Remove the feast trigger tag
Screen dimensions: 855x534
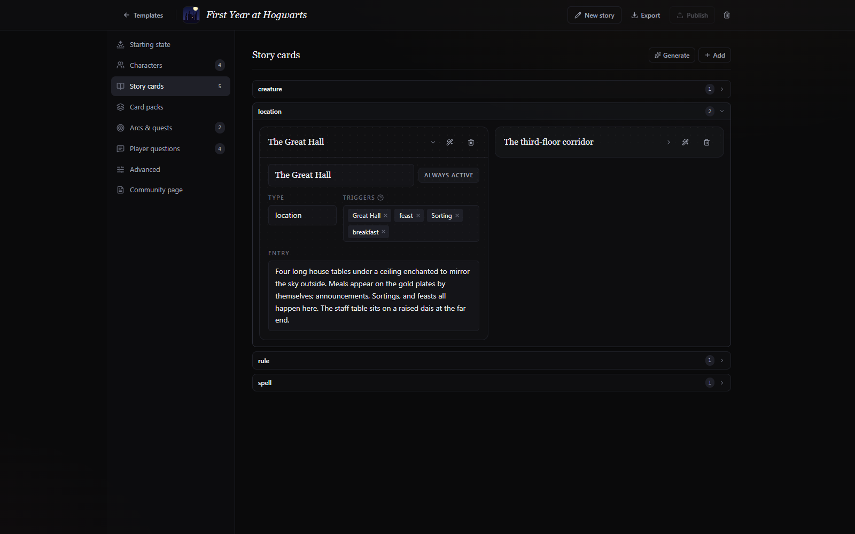[x=418, y=216]
